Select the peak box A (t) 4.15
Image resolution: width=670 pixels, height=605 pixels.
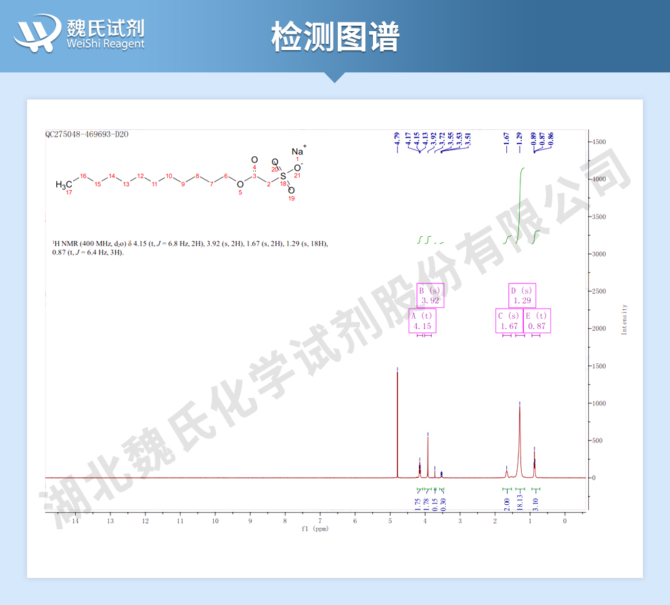point(422,321)
